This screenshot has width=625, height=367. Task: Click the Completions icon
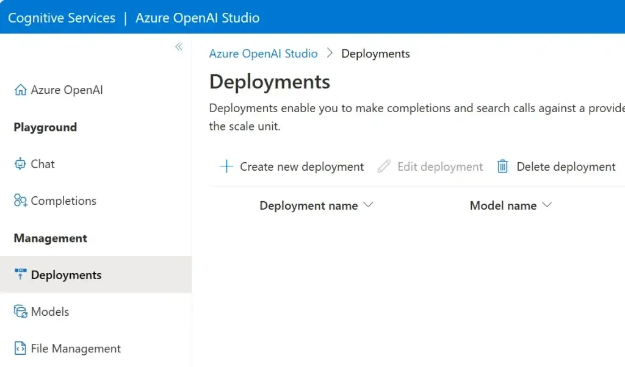click(x=20, y=201)
